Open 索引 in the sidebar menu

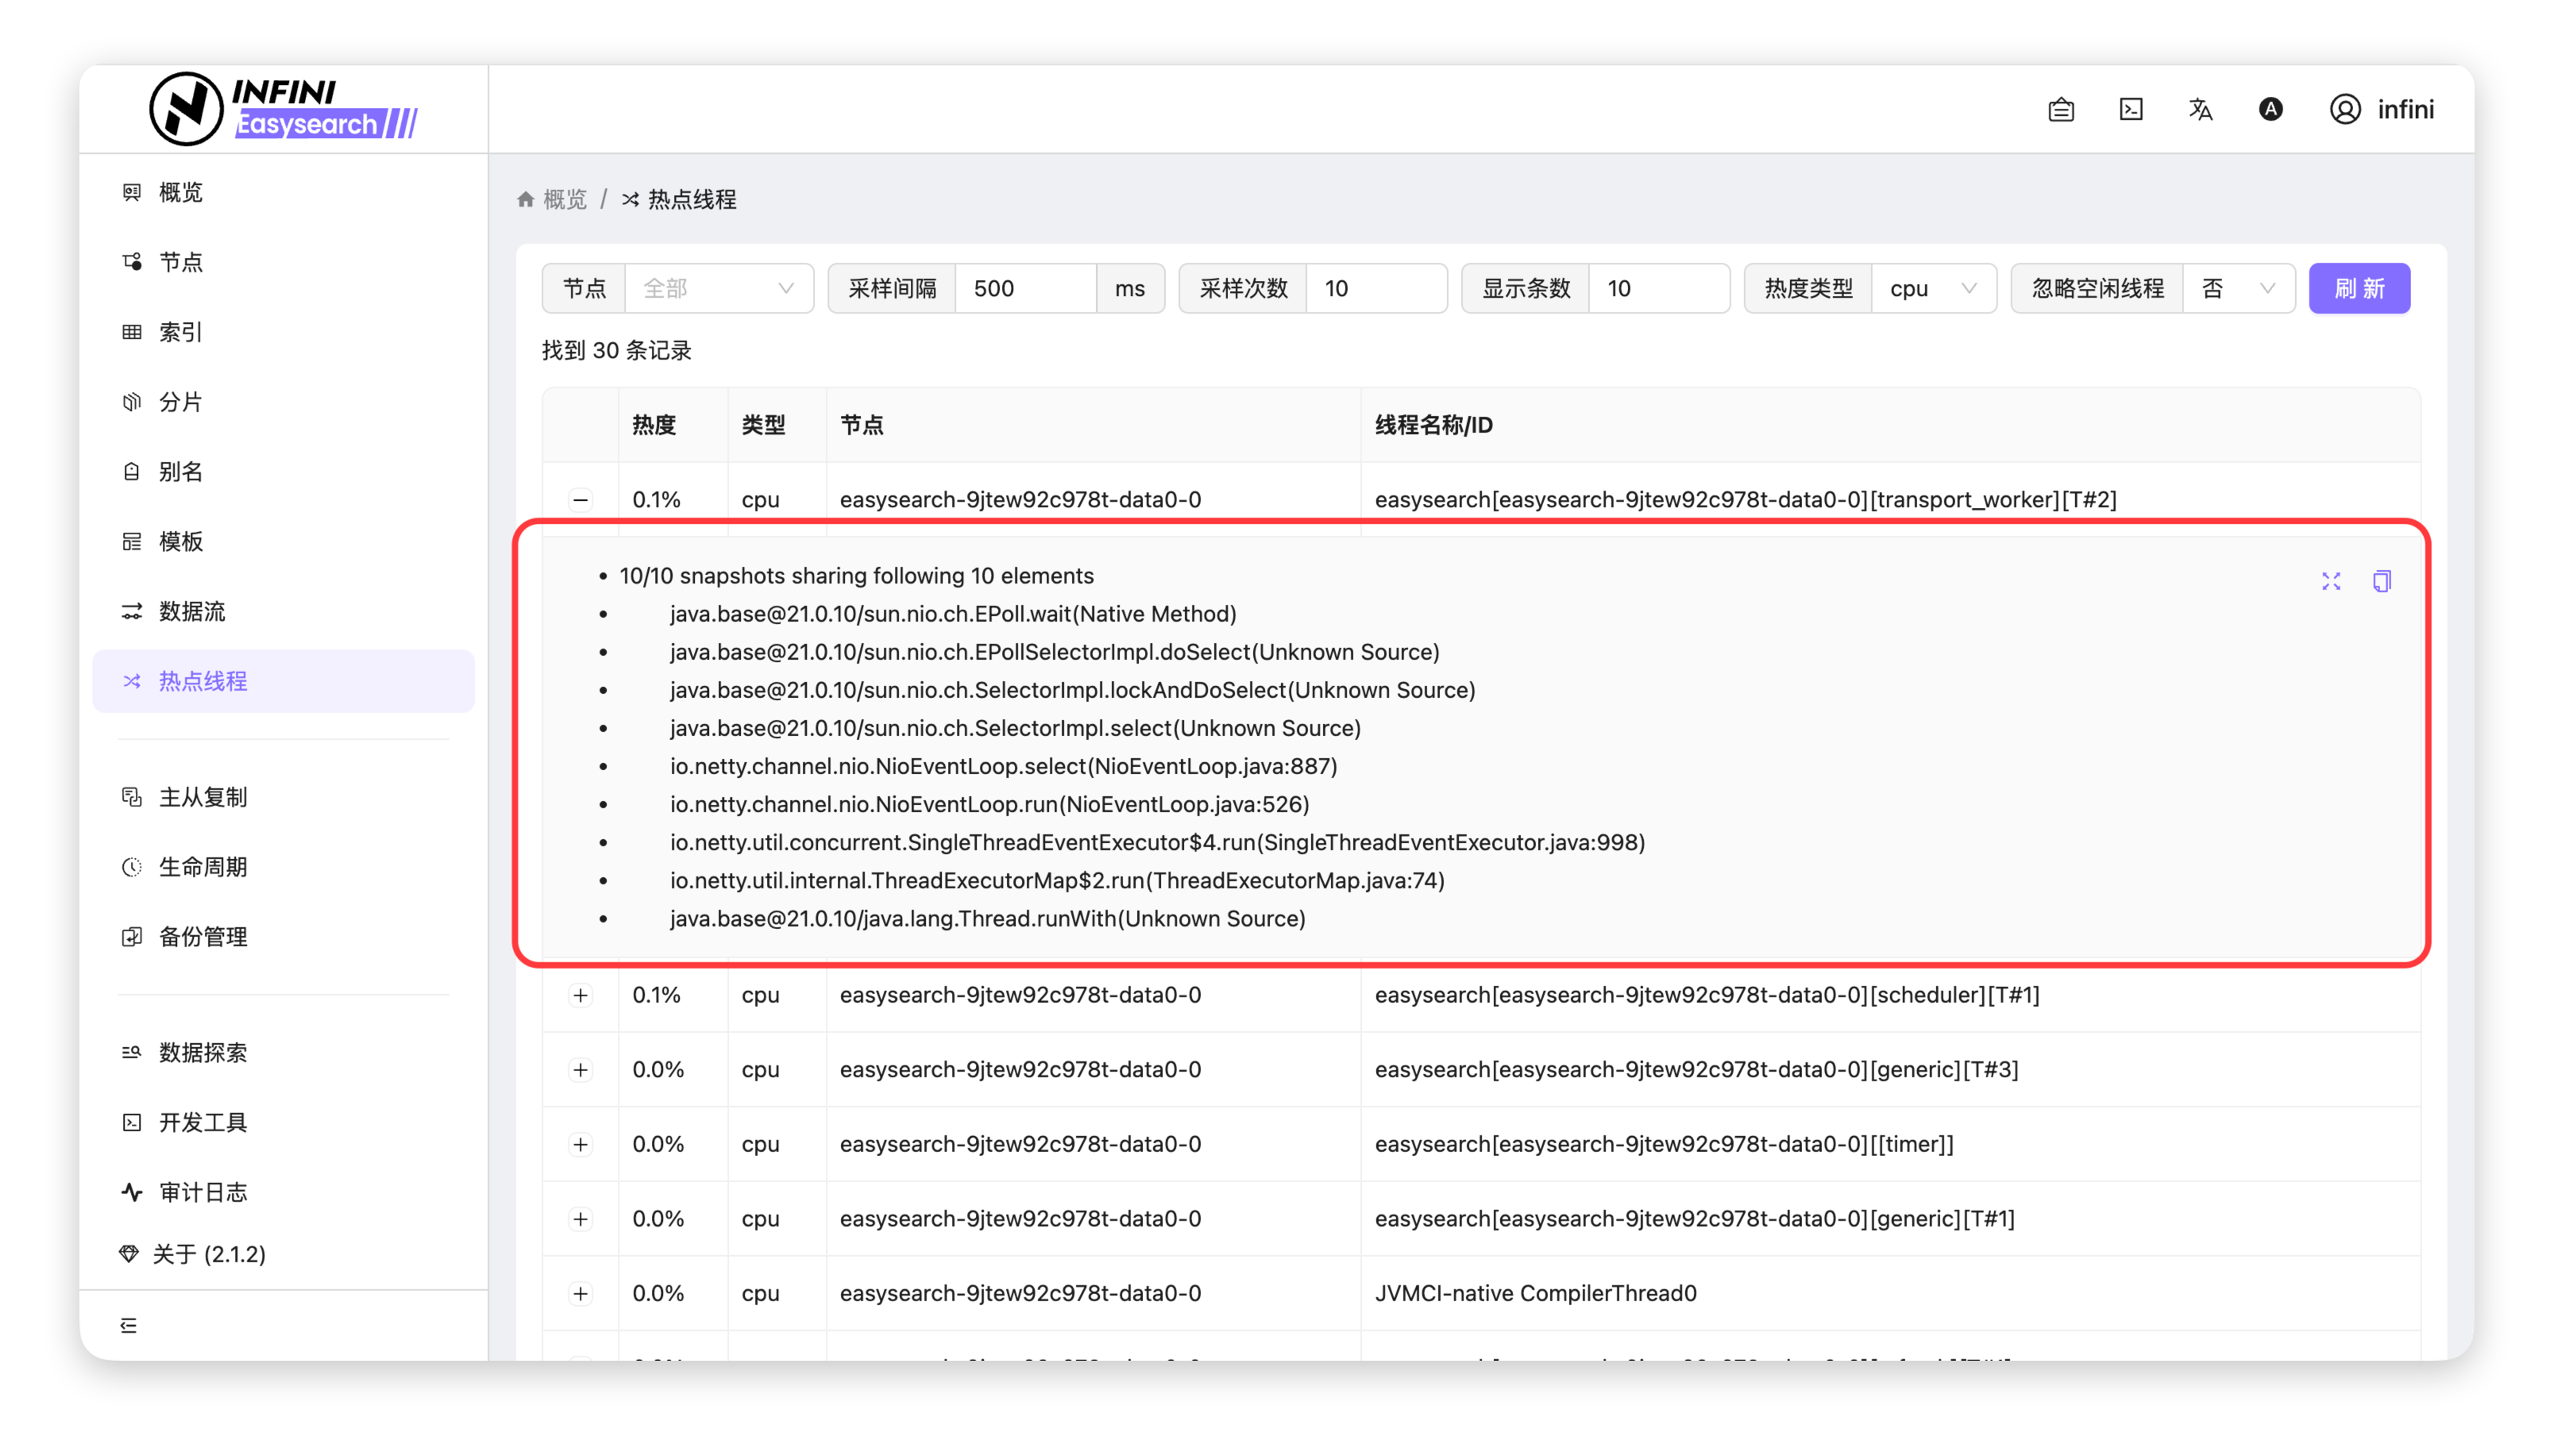click(181, 332)
